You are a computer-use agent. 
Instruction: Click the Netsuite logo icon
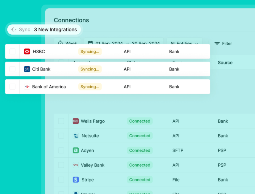point(76,136)
